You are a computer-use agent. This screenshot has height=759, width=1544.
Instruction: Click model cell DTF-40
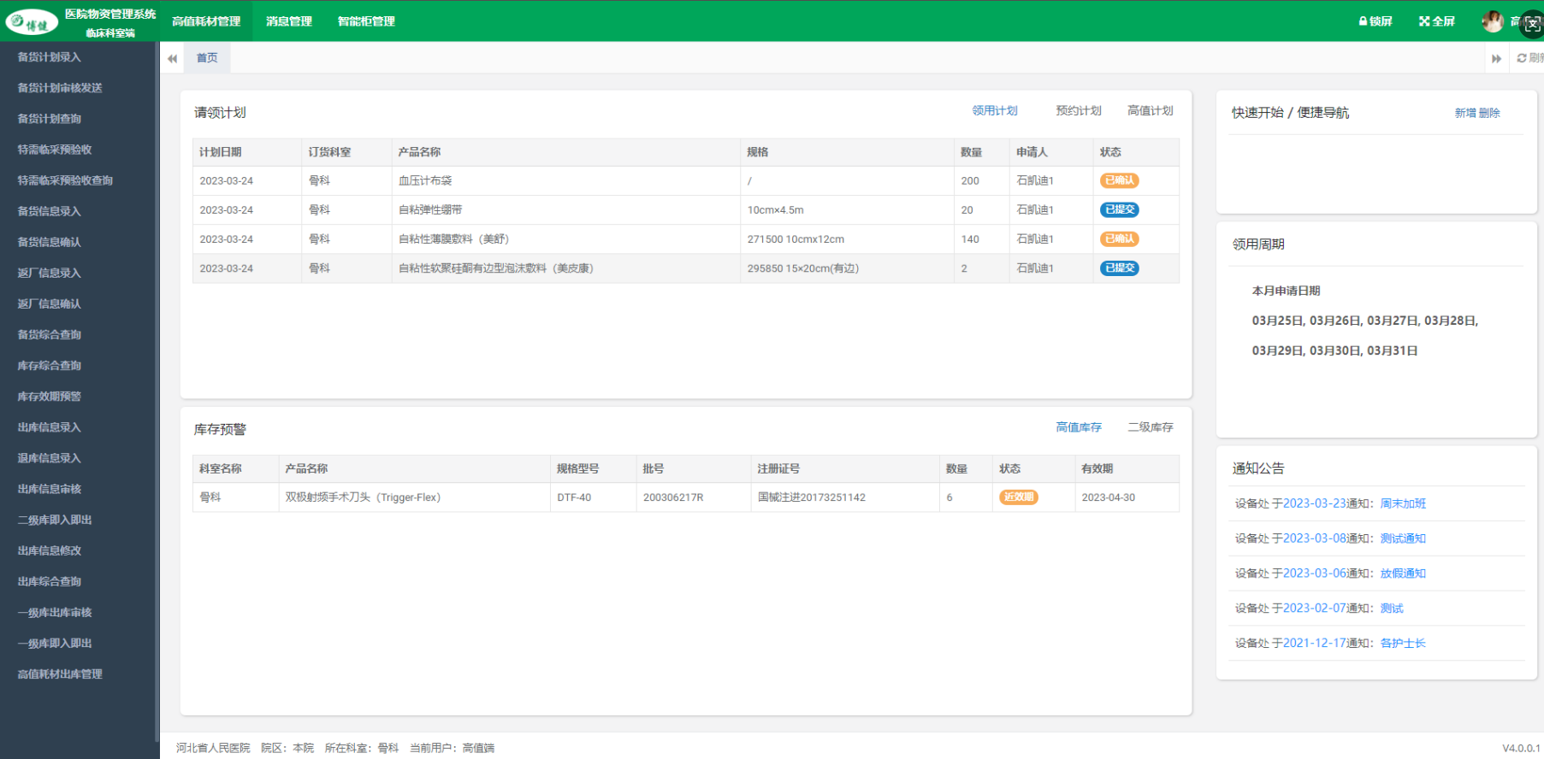pyautogui.click(x=593, y=497)
